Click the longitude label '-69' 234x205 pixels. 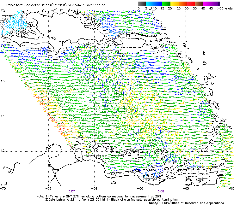[94, 188]
